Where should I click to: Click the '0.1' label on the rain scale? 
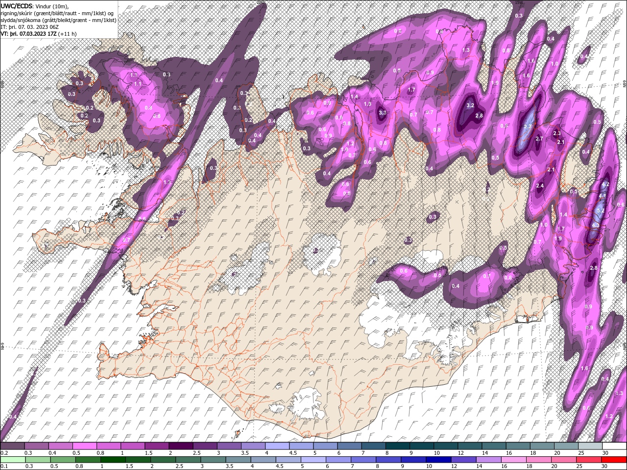[4, 466]
